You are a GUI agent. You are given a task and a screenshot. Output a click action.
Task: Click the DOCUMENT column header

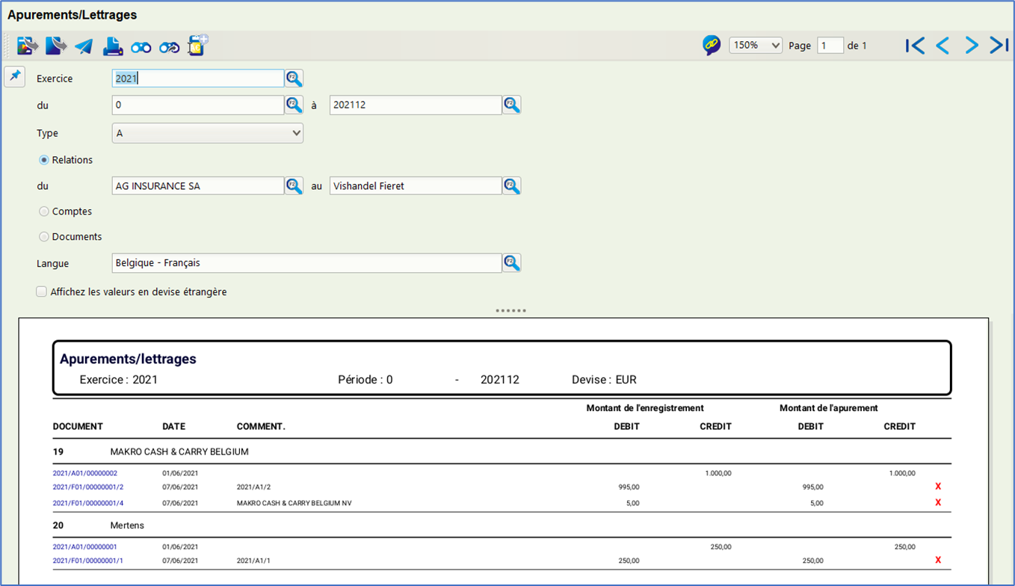point(78,426)
